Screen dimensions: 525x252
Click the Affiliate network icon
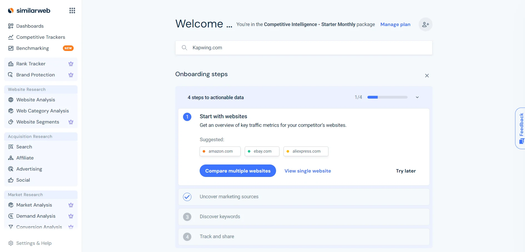click(x=11, y=158)
